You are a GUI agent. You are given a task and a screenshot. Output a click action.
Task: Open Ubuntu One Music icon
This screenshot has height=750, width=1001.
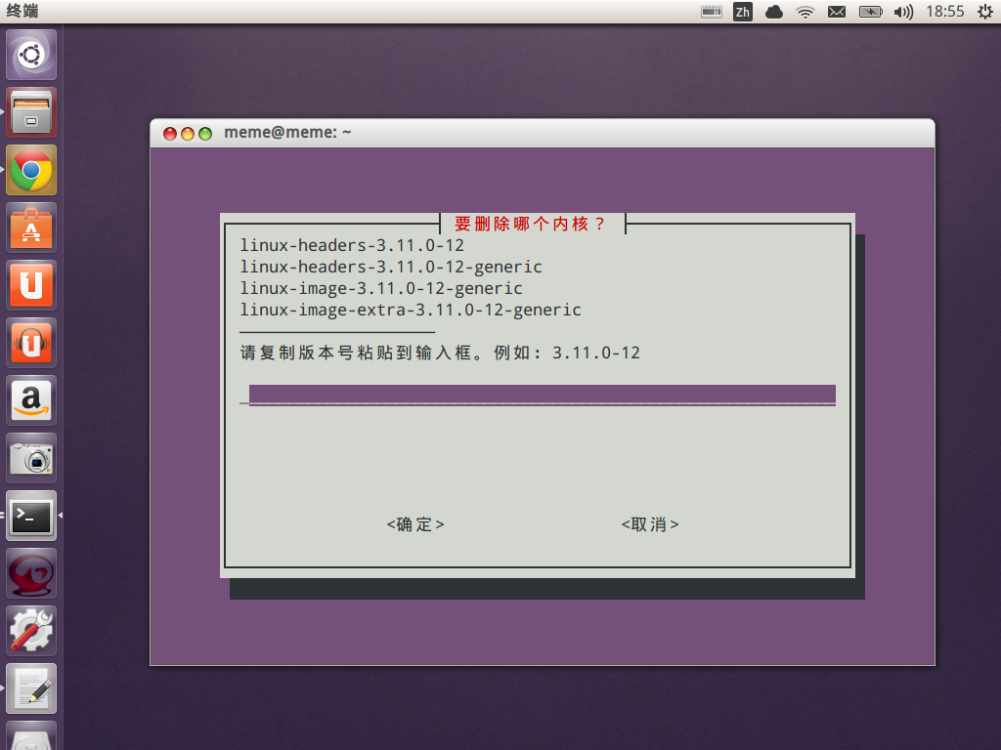point(30,343)
